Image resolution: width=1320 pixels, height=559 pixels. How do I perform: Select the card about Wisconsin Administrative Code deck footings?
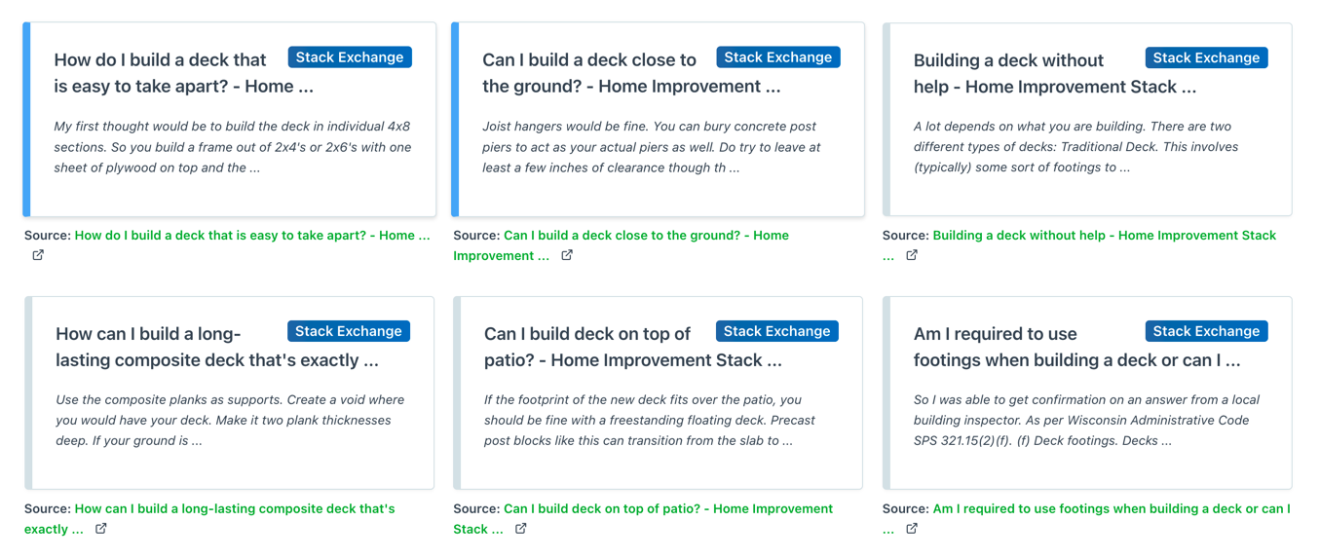point(1087,392)
